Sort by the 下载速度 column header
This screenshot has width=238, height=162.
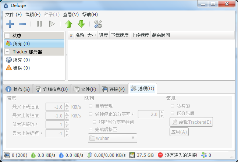[x=120, y=35]
